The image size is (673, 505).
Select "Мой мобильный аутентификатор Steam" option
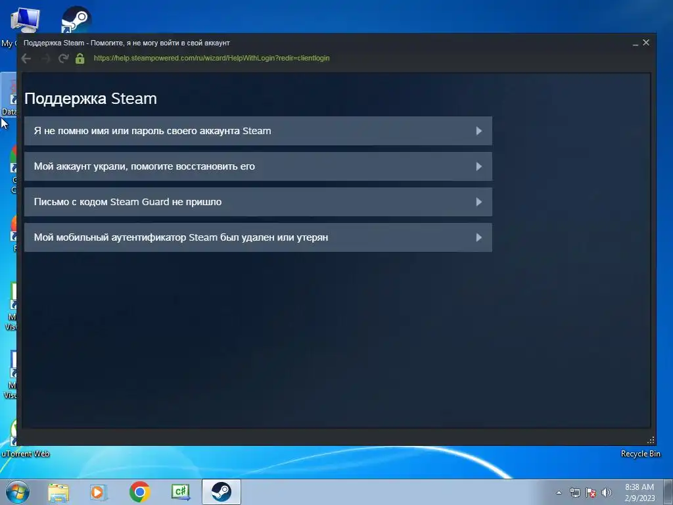tap(258, 237)
